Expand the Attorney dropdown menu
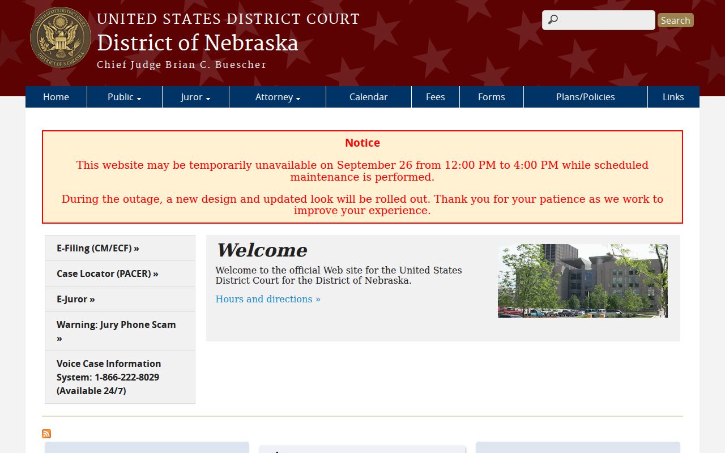Image resolution: width=725 pixels, height=453 pixels. [x=278, y=97]
